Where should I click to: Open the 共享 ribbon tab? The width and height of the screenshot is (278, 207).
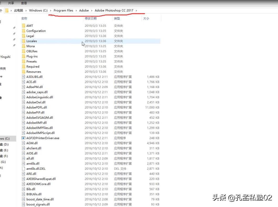tap(11, 3)
